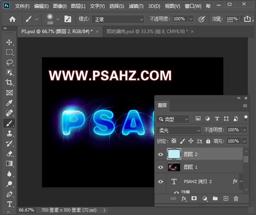Screen dimensions: 256x215
Task: Select the Spot Healing Brush tool
Action: (9, 113)
